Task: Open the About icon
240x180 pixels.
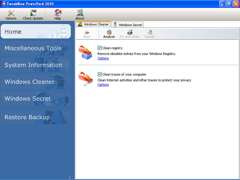Action: pyautogui.click(x=80, y=13)
